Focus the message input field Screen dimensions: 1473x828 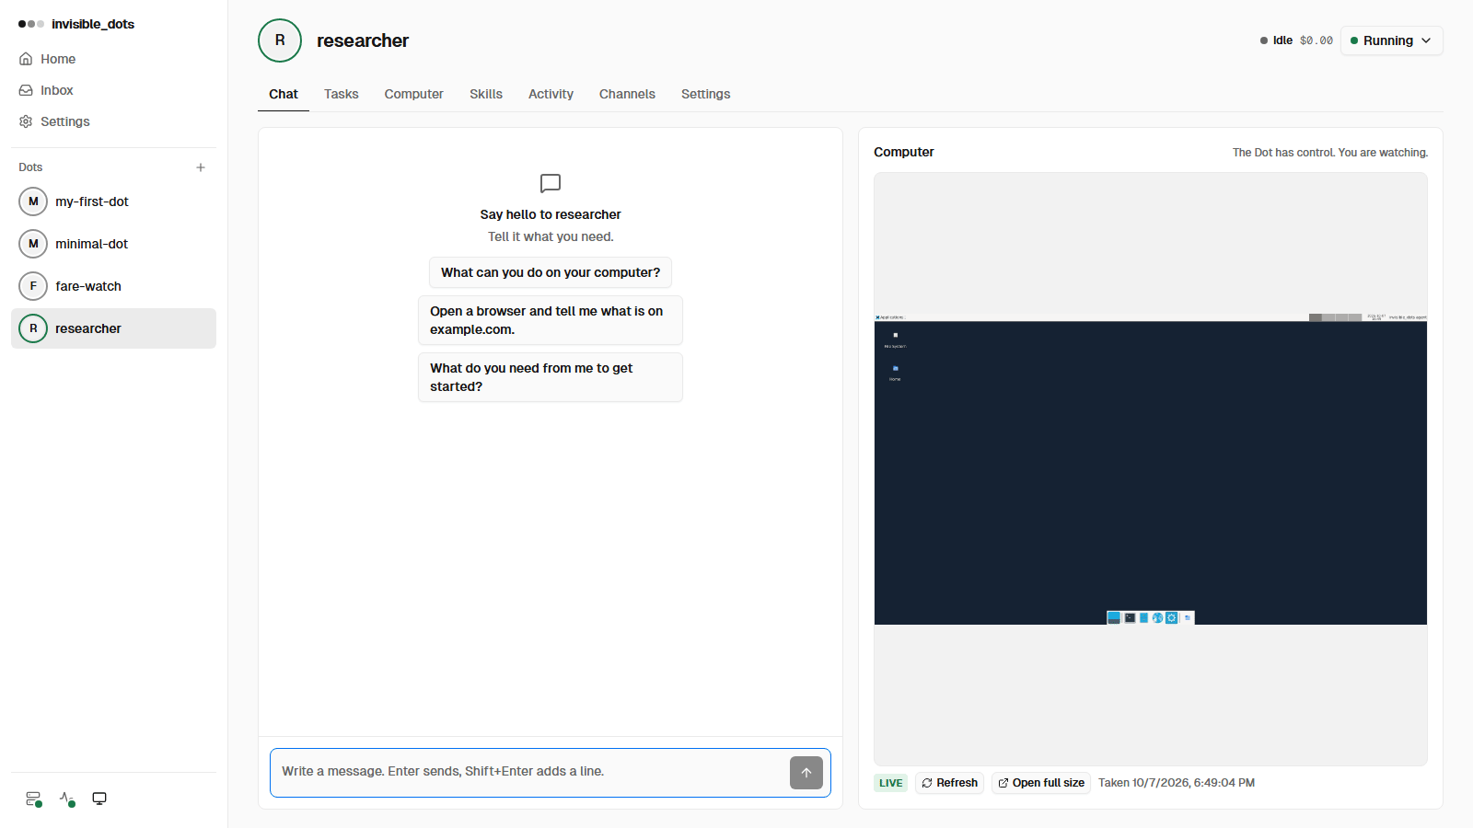click(x=529, y=772)
